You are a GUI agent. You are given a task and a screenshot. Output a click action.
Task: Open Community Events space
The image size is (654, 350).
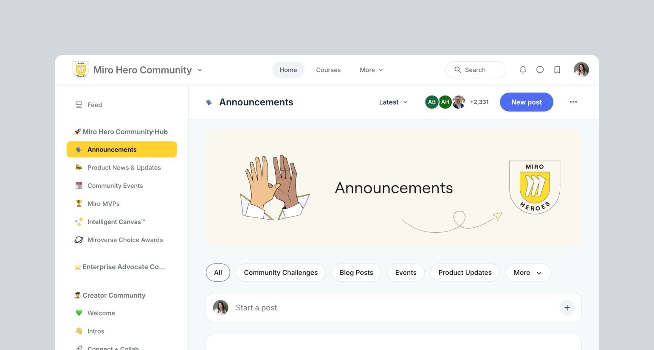[122, 186]
